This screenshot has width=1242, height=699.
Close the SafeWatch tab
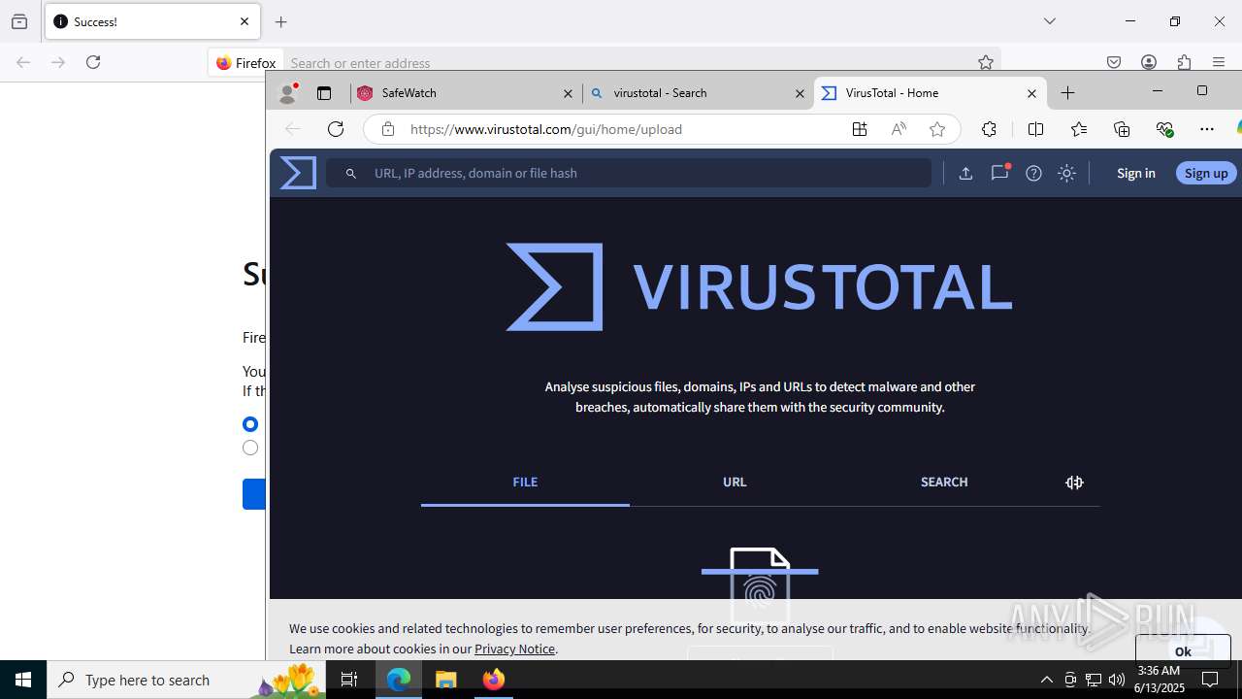pos(569,93)
